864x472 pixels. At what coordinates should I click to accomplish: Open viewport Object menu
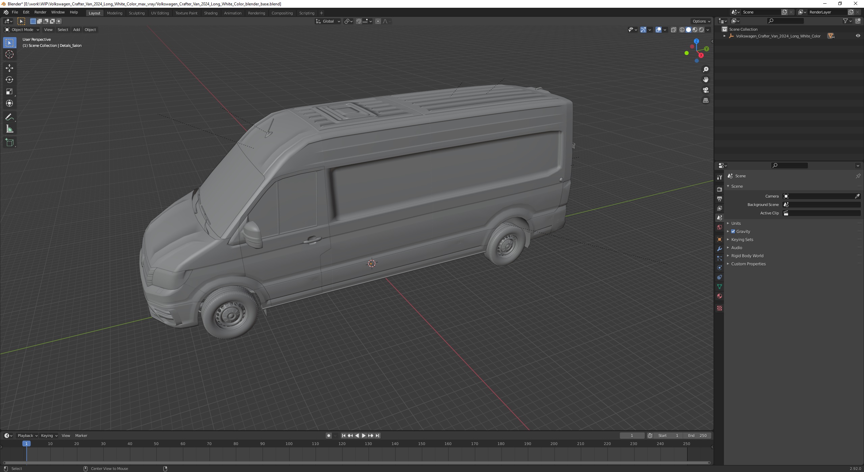pyautogui.click(x=90, y=30)
